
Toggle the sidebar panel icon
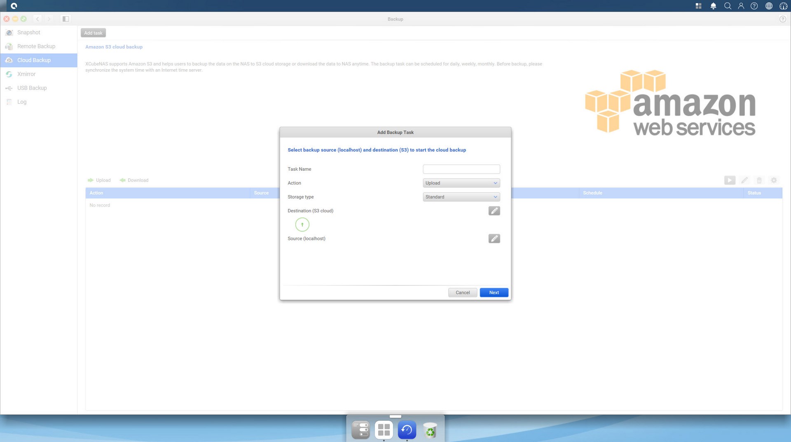tap(66, 19)
